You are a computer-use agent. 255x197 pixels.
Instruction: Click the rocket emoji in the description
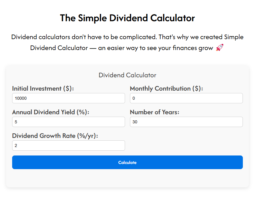click(219, 48)
